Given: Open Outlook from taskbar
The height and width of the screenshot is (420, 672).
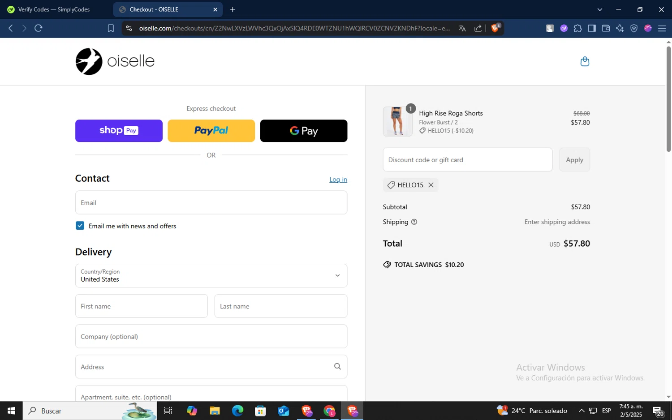Looking at the screenshot, I should (x=284, y=411).
